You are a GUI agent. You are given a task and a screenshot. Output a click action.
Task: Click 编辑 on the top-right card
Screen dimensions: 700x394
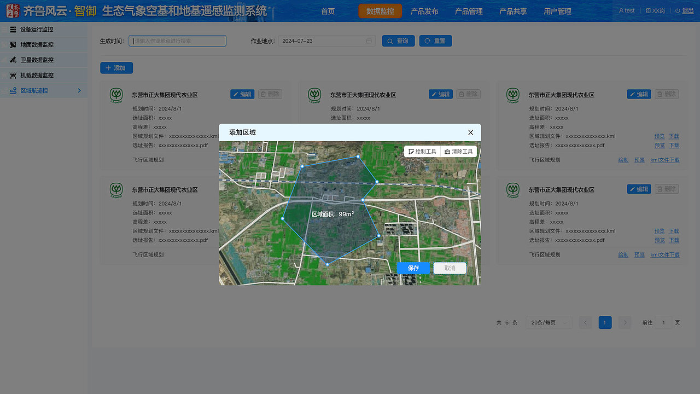point(639,94)
